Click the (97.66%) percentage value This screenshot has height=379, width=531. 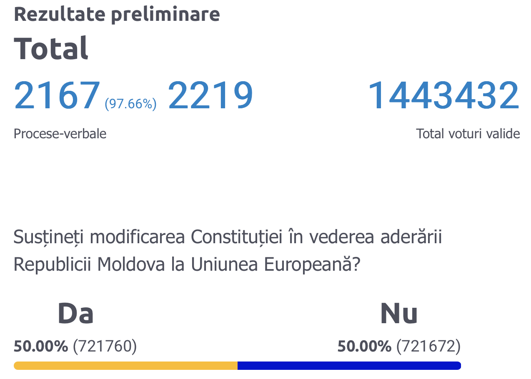pyautogui.click(x=130, y=104)
